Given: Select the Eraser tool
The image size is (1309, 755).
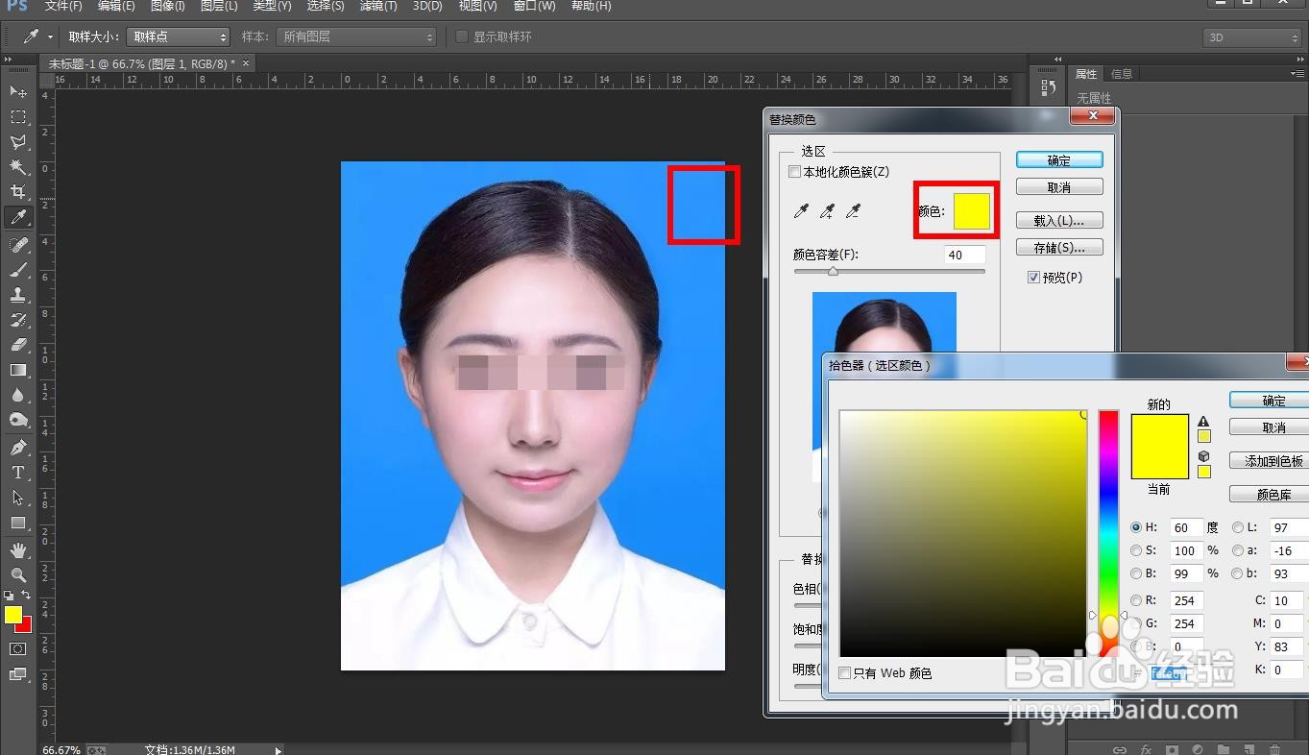Looking at the screenshot, I should coord(17,345).
